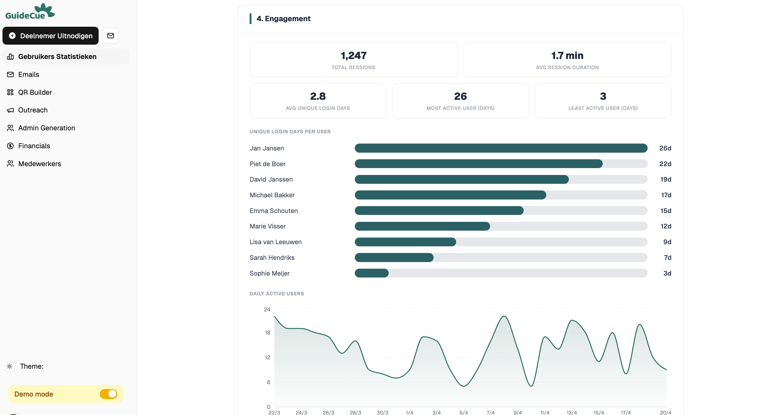Navigate to Gebruikers Statistieken in the sidebar

[57, 56]
